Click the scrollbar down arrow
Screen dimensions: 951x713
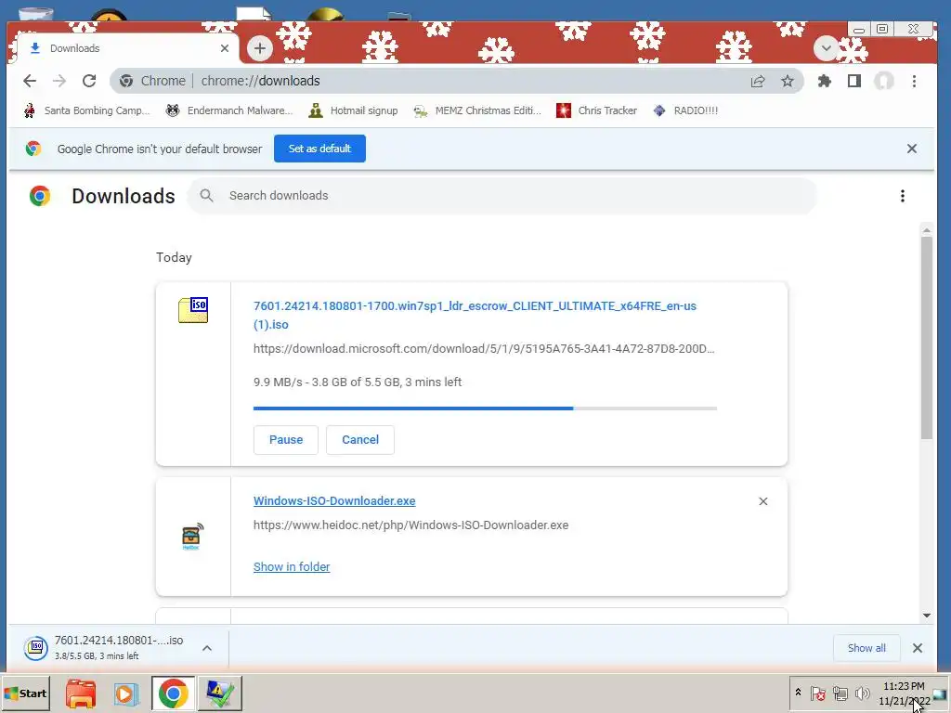[926, 616]
